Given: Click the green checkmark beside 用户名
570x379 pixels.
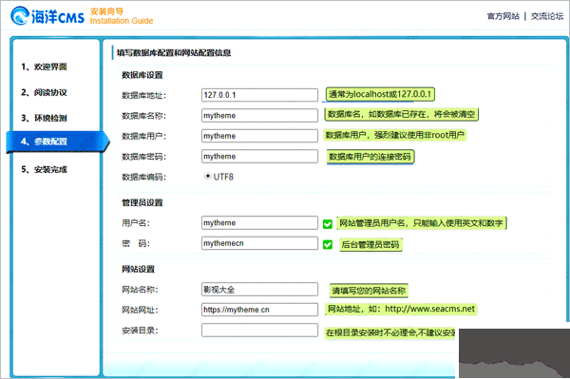Looking at the screenshot, I should (328, 224).
